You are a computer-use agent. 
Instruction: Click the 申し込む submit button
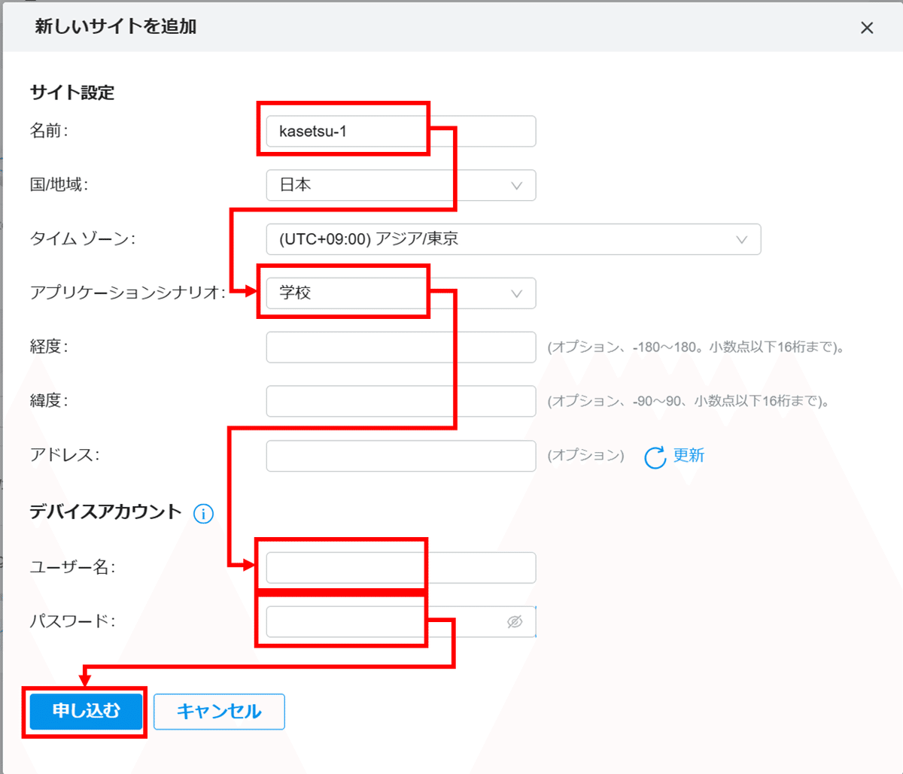(84, 711)
